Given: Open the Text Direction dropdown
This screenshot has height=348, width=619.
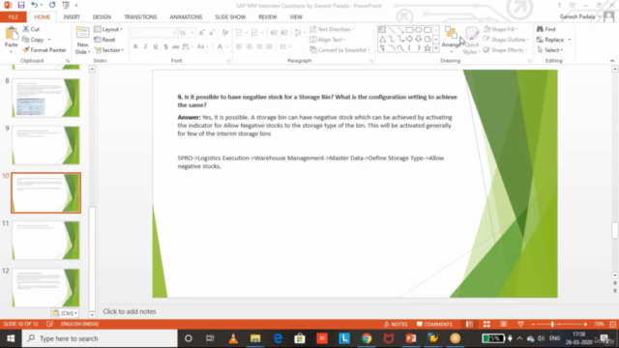Looking at the screenshot, I should pos(332,29).
